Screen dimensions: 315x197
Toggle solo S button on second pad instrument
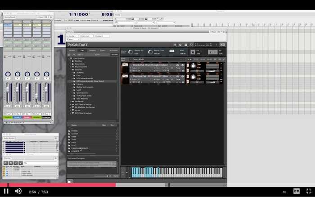pos(188,76)
